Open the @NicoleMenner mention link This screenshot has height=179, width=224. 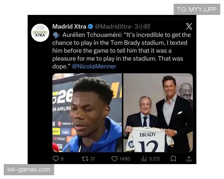point(94,66)
